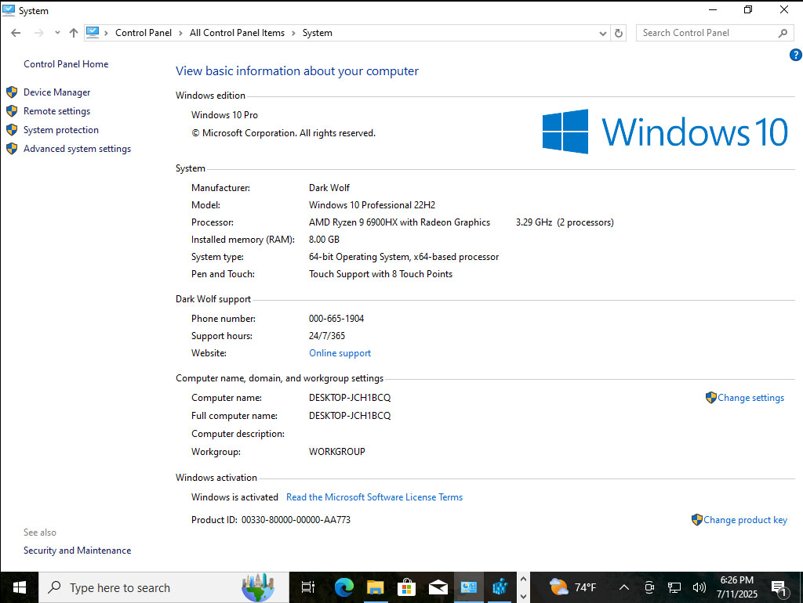803x603 pixels.
Task: Open the Windows Start menu
Action: [x=20, y=587]
